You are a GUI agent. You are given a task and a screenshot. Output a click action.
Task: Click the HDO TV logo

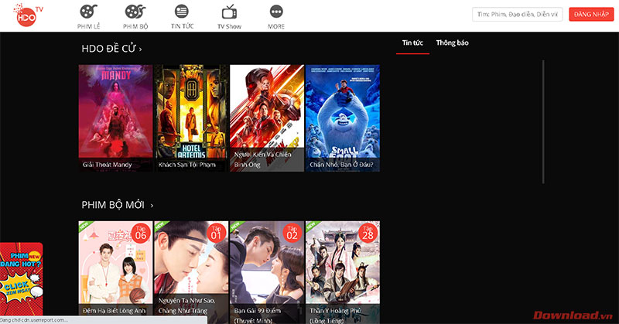click(28, 15)
